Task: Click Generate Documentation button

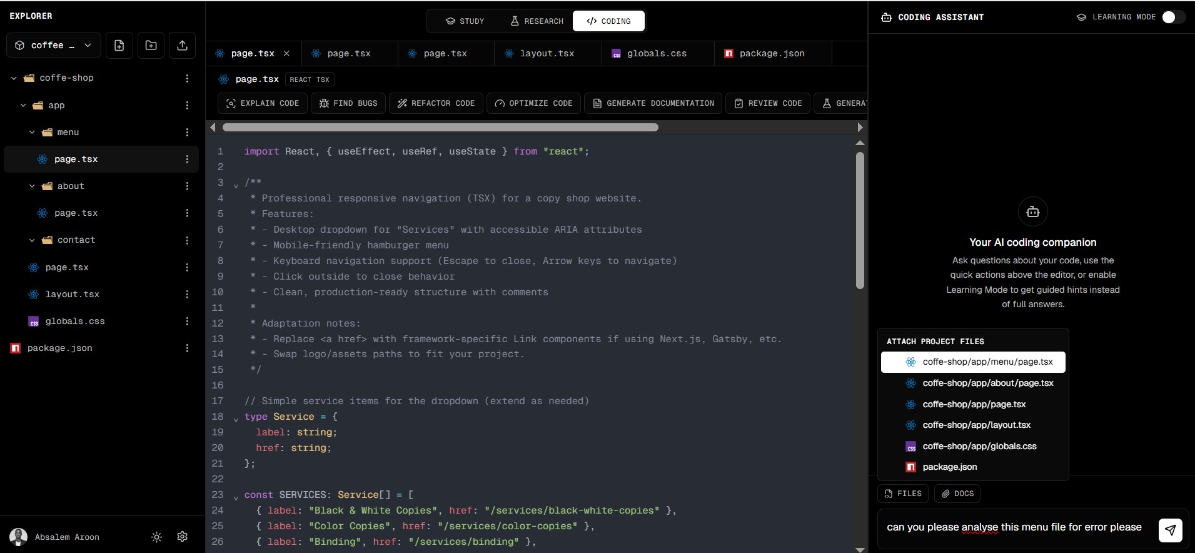Action: coord(653,103)
